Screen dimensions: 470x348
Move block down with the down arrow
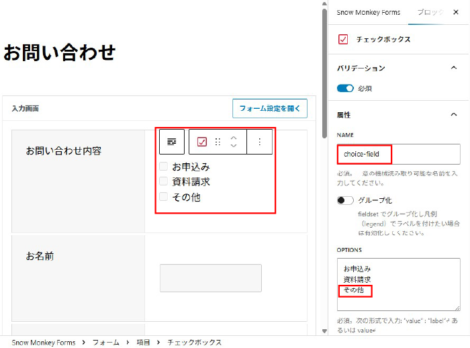[234, 146]
